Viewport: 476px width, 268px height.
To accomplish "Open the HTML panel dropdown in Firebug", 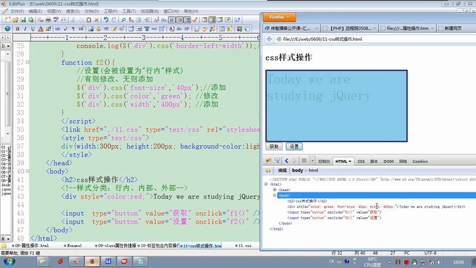I will (x=343, y=161).
